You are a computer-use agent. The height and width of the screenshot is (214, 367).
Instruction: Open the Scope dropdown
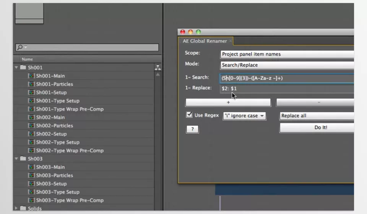287,54
